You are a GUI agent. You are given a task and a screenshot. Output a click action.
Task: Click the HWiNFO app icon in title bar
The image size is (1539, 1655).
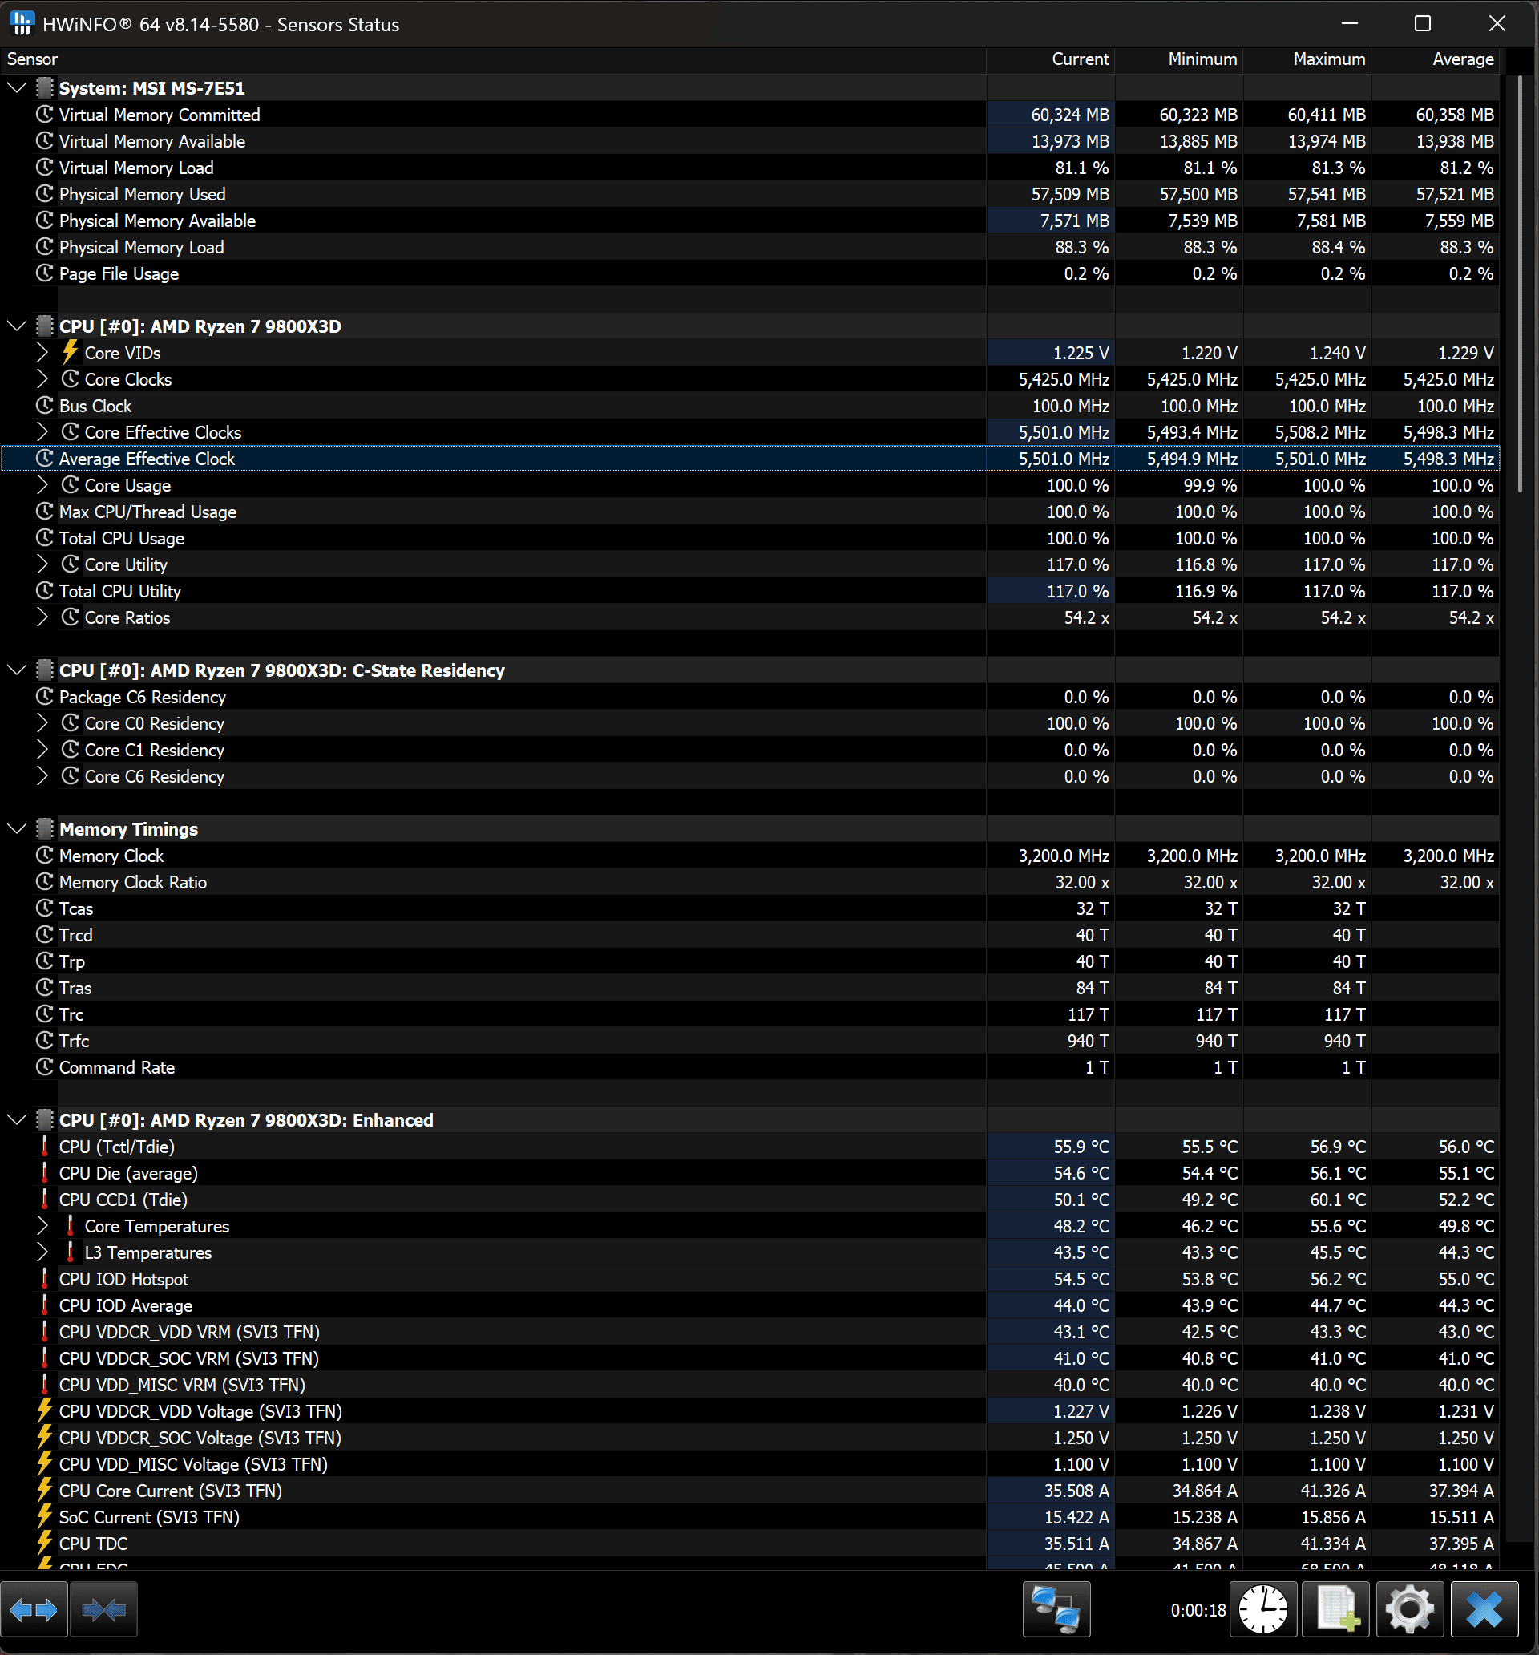point(22,23)
